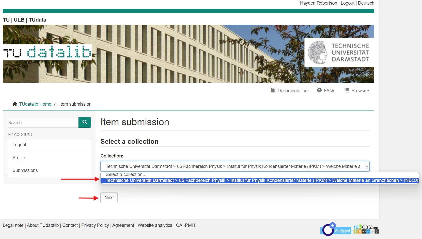Open FAQs link
The image size is (422, 239).
click(330, 91)
